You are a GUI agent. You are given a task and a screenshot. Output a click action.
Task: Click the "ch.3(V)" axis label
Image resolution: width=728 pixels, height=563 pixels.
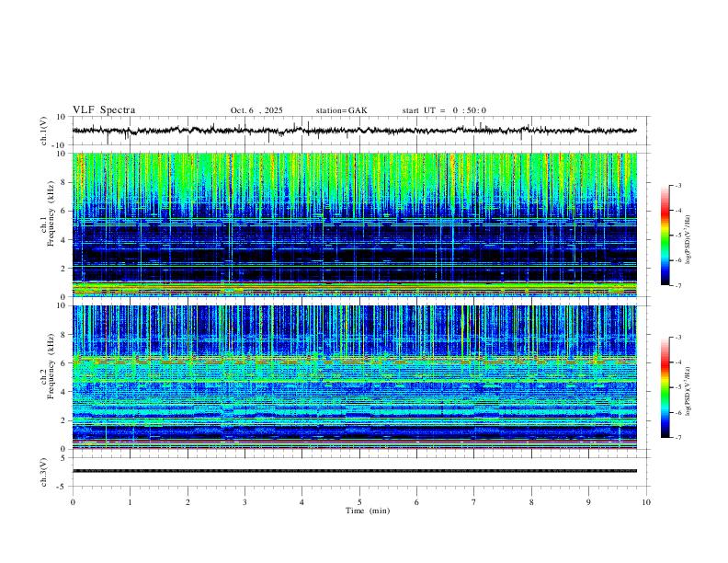44,472
